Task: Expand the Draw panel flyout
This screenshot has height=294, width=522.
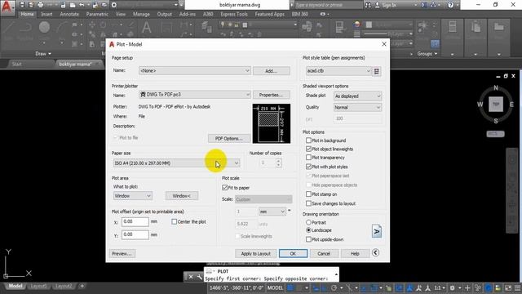Action: click(43, 54)
